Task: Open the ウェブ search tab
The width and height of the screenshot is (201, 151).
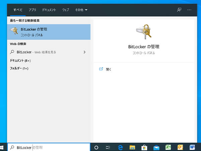Action: [66, 10]
